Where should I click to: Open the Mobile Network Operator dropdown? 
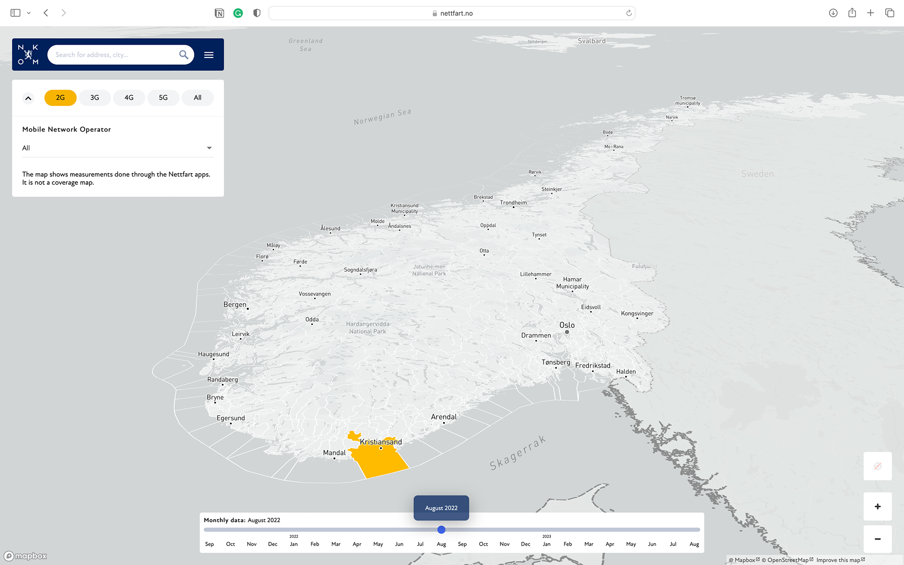click(x=118, y=148)
